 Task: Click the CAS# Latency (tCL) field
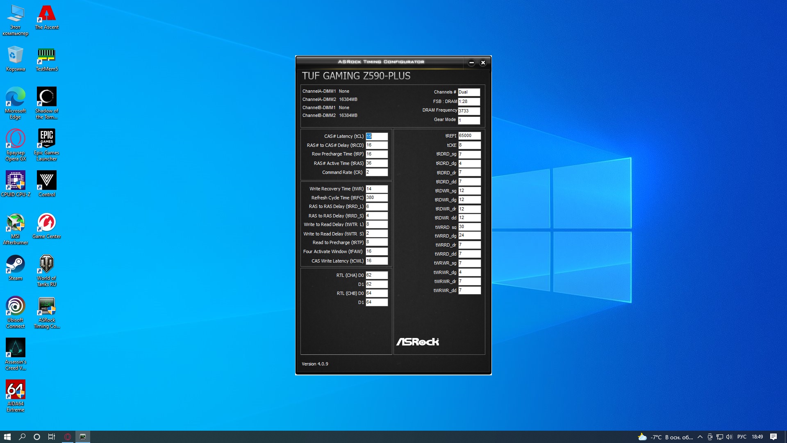[376, 136]
